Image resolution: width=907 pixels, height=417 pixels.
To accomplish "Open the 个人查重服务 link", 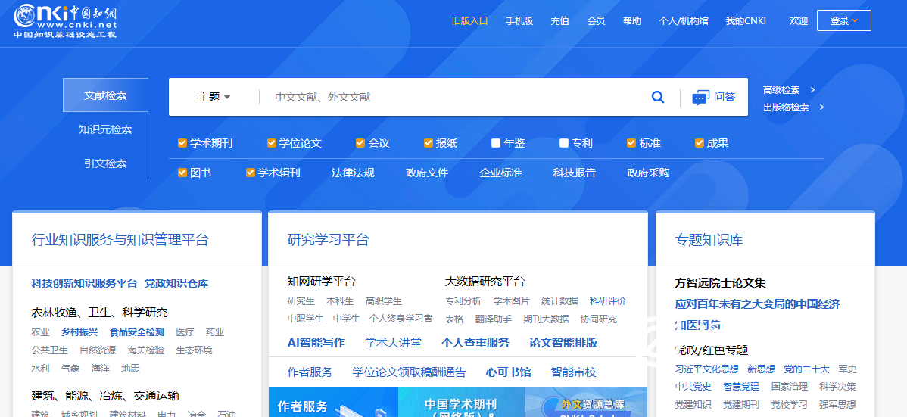I will click(475, 342).
